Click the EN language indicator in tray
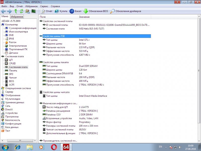The width and height of the screenshot is (201, 151). coord(161,146)
